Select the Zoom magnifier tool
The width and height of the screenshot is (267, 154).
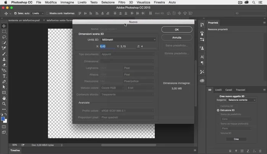pos(4,104)
